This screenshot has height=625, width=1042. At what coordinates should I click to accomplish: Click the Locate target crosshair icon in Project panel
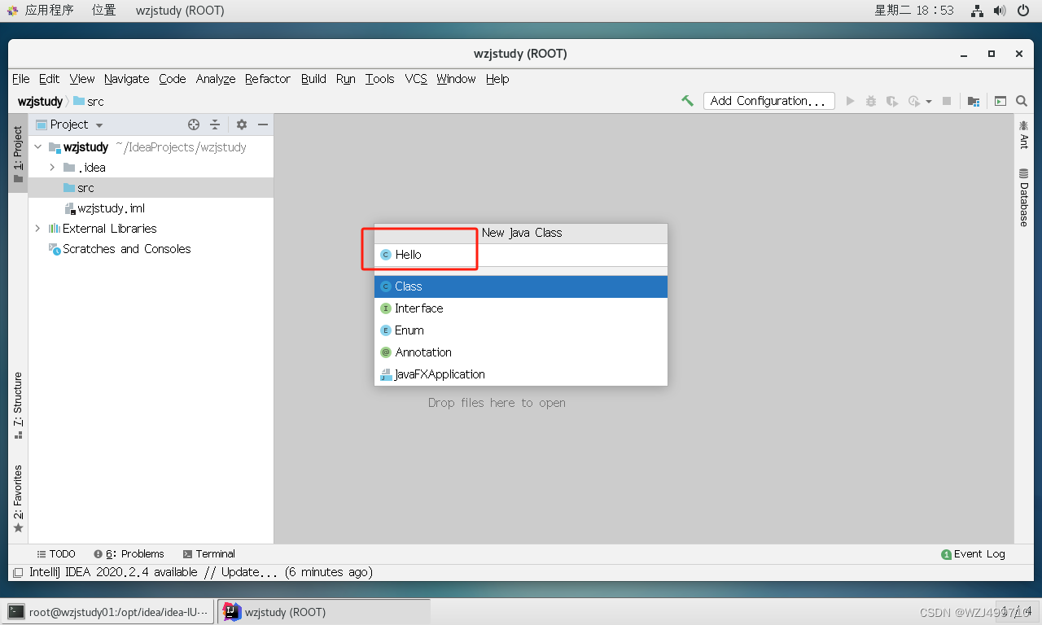[194, 125]
